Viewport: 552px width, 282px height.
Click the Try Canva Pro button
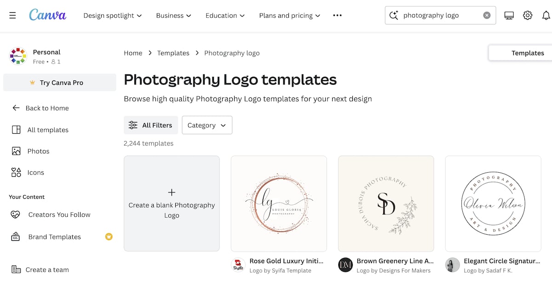click(x=59, y=82)
